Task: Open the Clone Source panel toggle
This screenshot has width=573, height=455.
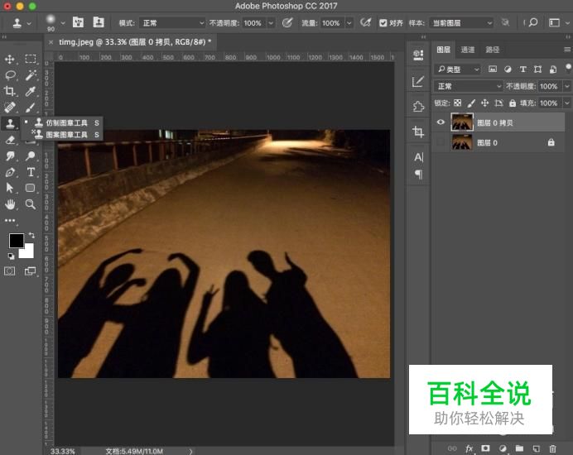Action: (99, 22)
